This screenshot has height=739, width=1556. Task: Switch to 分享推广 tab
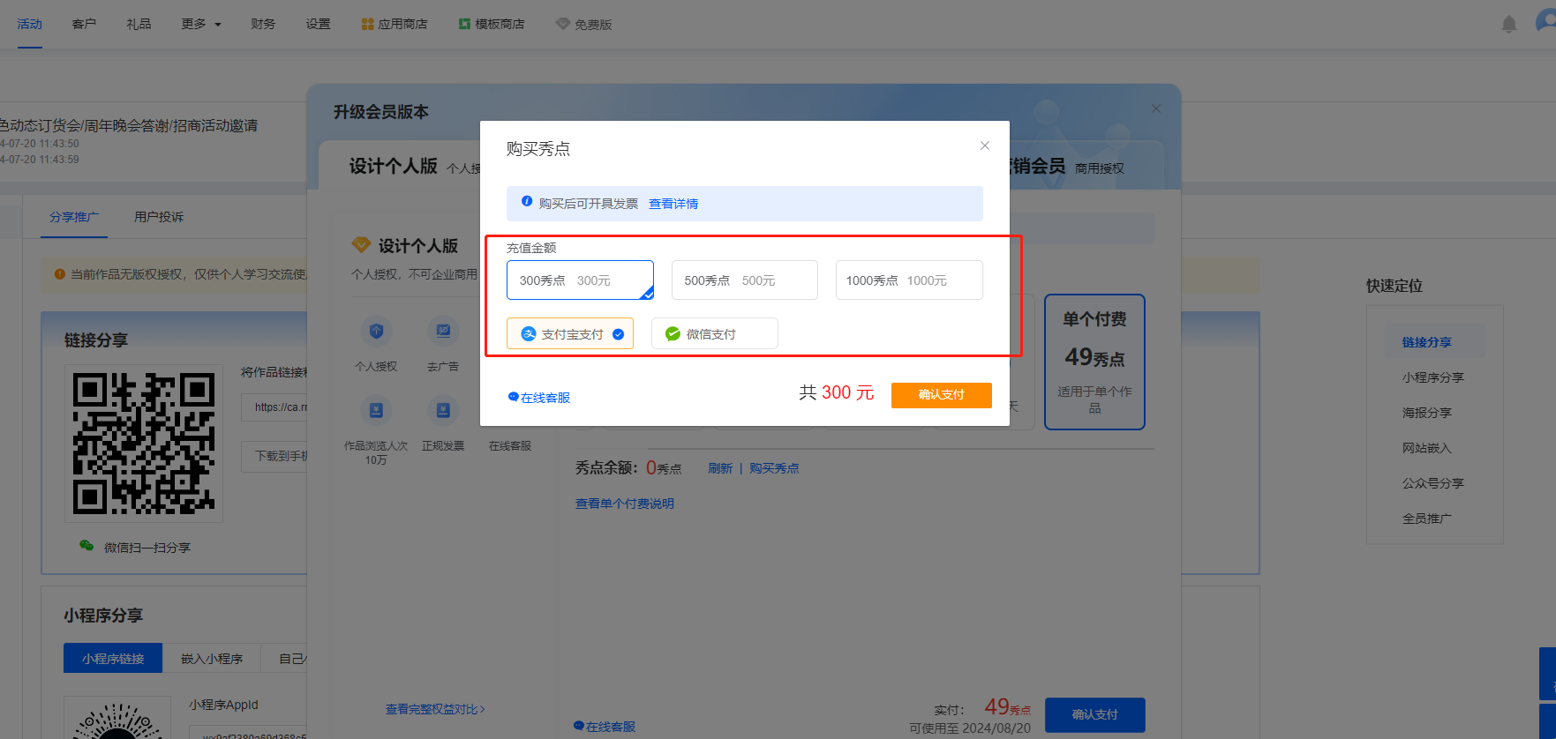tap(74, 217)
